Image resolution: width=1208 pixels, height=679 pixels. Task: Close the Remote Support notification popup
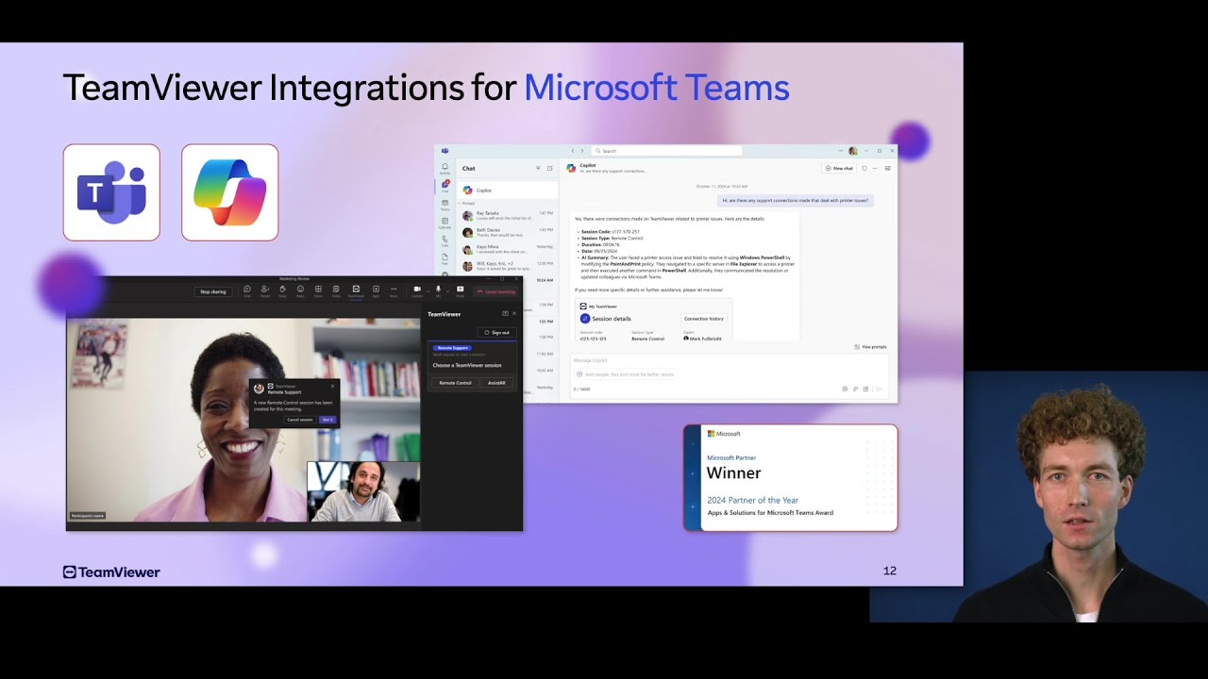coord(332,386)
